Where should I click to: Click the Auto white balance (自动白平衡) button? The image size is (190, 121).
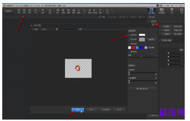pos(178,27)
